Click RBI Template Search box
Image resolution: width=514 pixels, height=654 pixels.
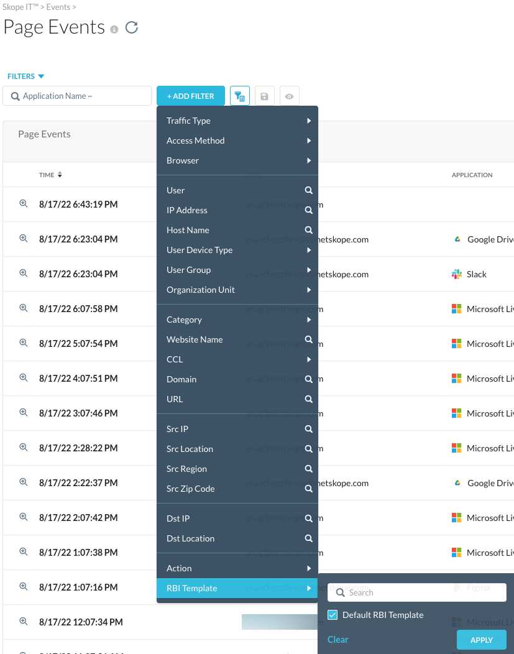tap(417, 592)
